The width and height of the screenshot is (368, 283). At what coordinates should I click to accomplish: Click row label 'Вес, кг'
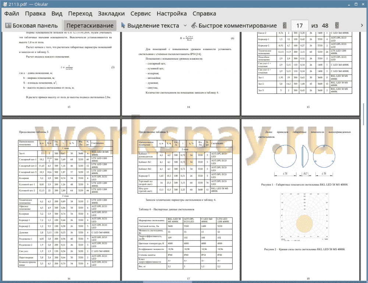point(142,266)
